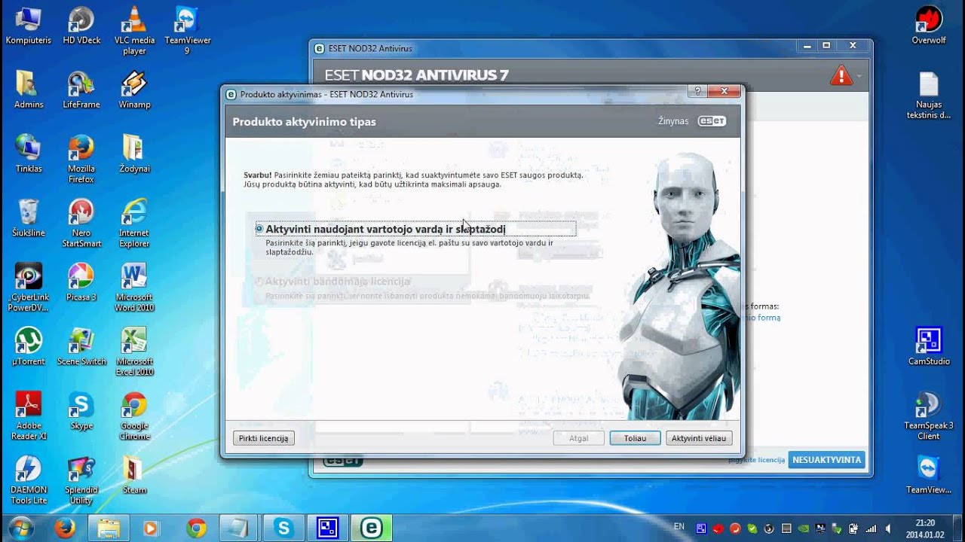The height and width of the screenshot is (542, 965).
Task: Open Scene Switch desktop icon
Action: 81,346
